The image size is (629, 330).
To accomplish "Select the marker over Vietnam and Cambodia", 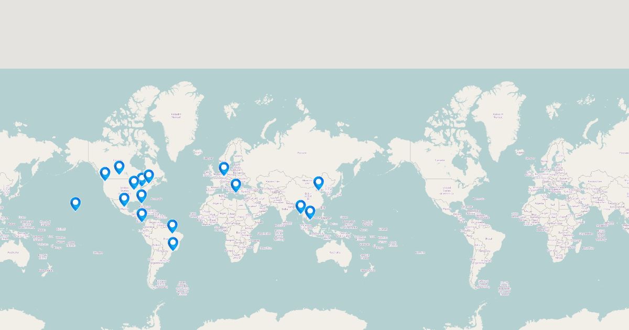I will coord(310,212).
